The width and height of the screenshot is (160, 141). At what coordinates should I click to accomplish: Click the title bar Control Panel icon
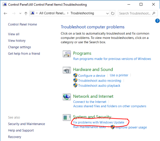point(5,4)
